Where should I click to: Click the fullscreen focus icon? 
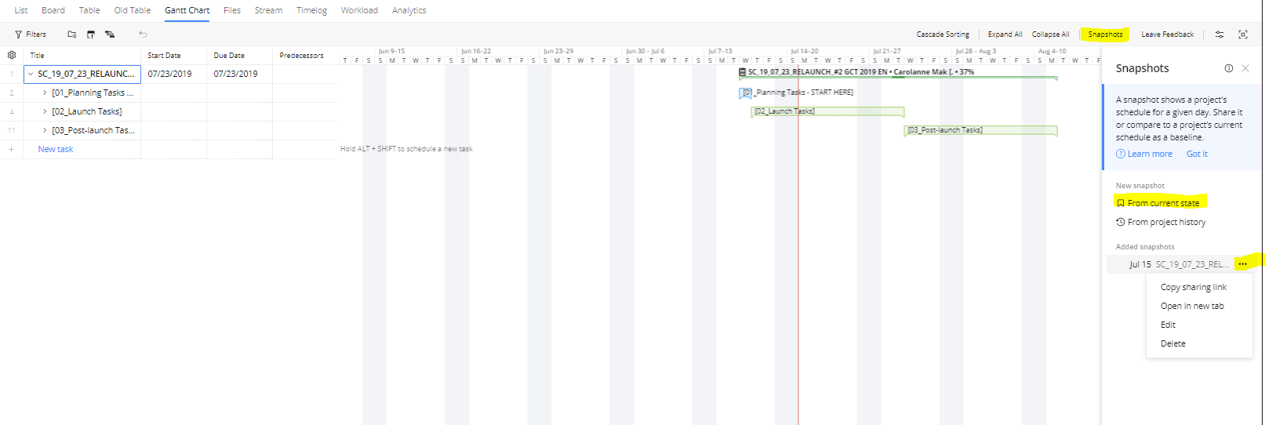click(x=1243, y=35)
